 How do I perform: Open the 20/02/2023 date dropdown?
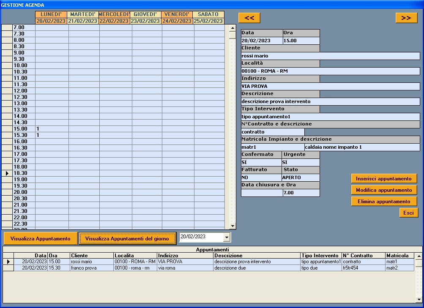(227, 237)
